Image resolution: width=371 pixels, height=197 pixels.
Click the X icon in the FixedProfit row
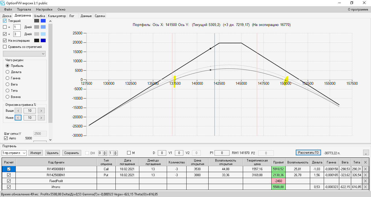(x=365, y=181)
